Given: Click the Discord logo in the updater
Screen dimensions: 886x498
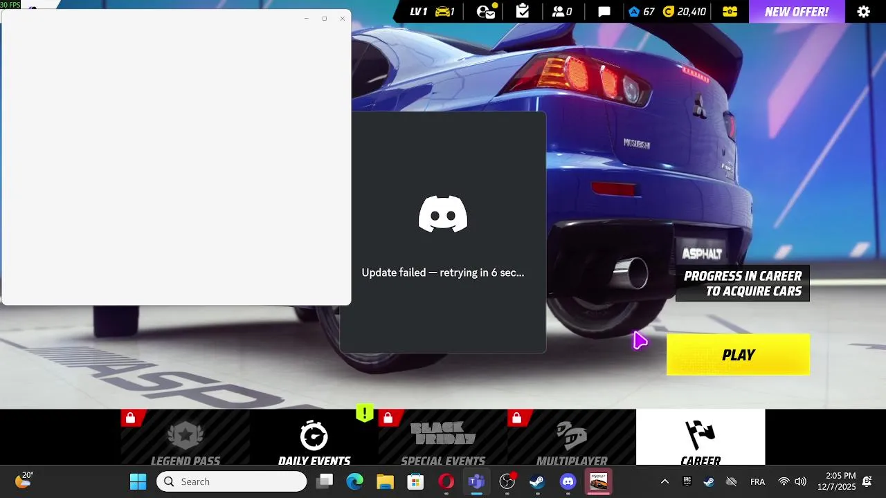Looking at the screenshot, I should click(x=443, y=214).
